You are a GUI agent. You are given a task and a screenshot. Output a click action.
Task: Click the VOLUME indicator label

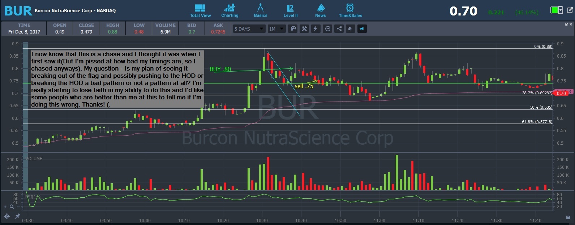click(x=34, y=159)
